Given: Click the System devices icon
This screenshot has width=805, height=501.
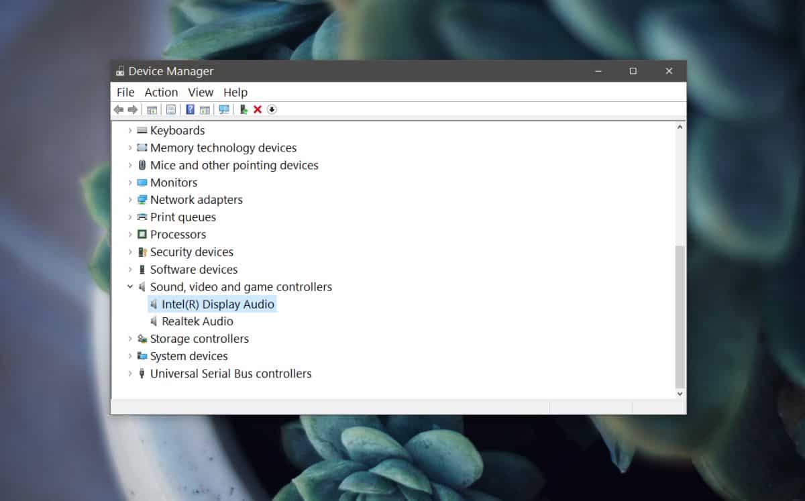Looking at the screenshot, I should (142, 356).
